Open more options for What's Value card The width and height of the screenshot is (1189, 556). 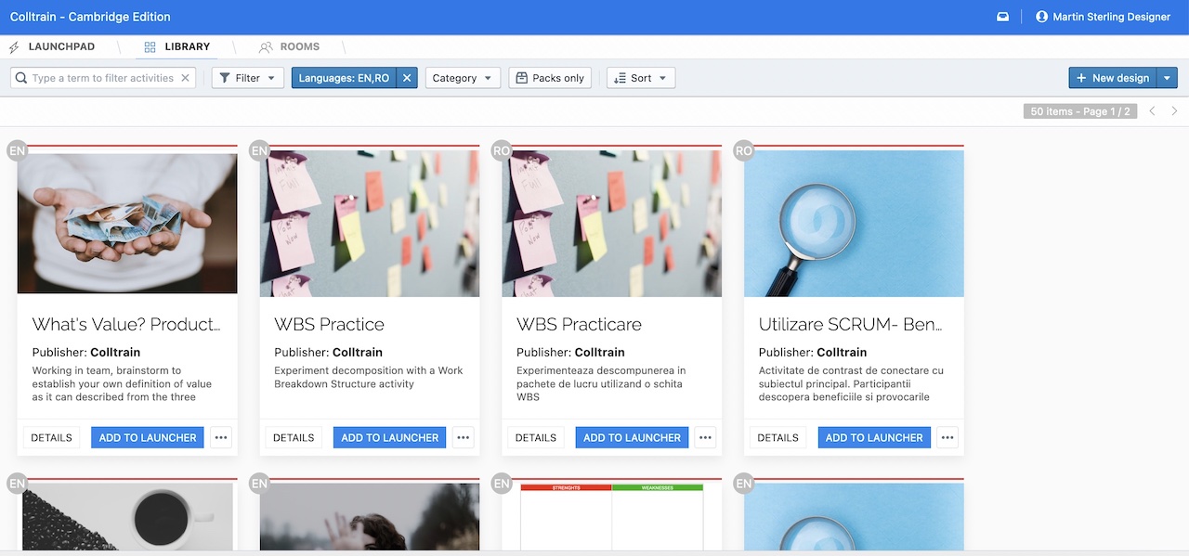pos(220,437)
